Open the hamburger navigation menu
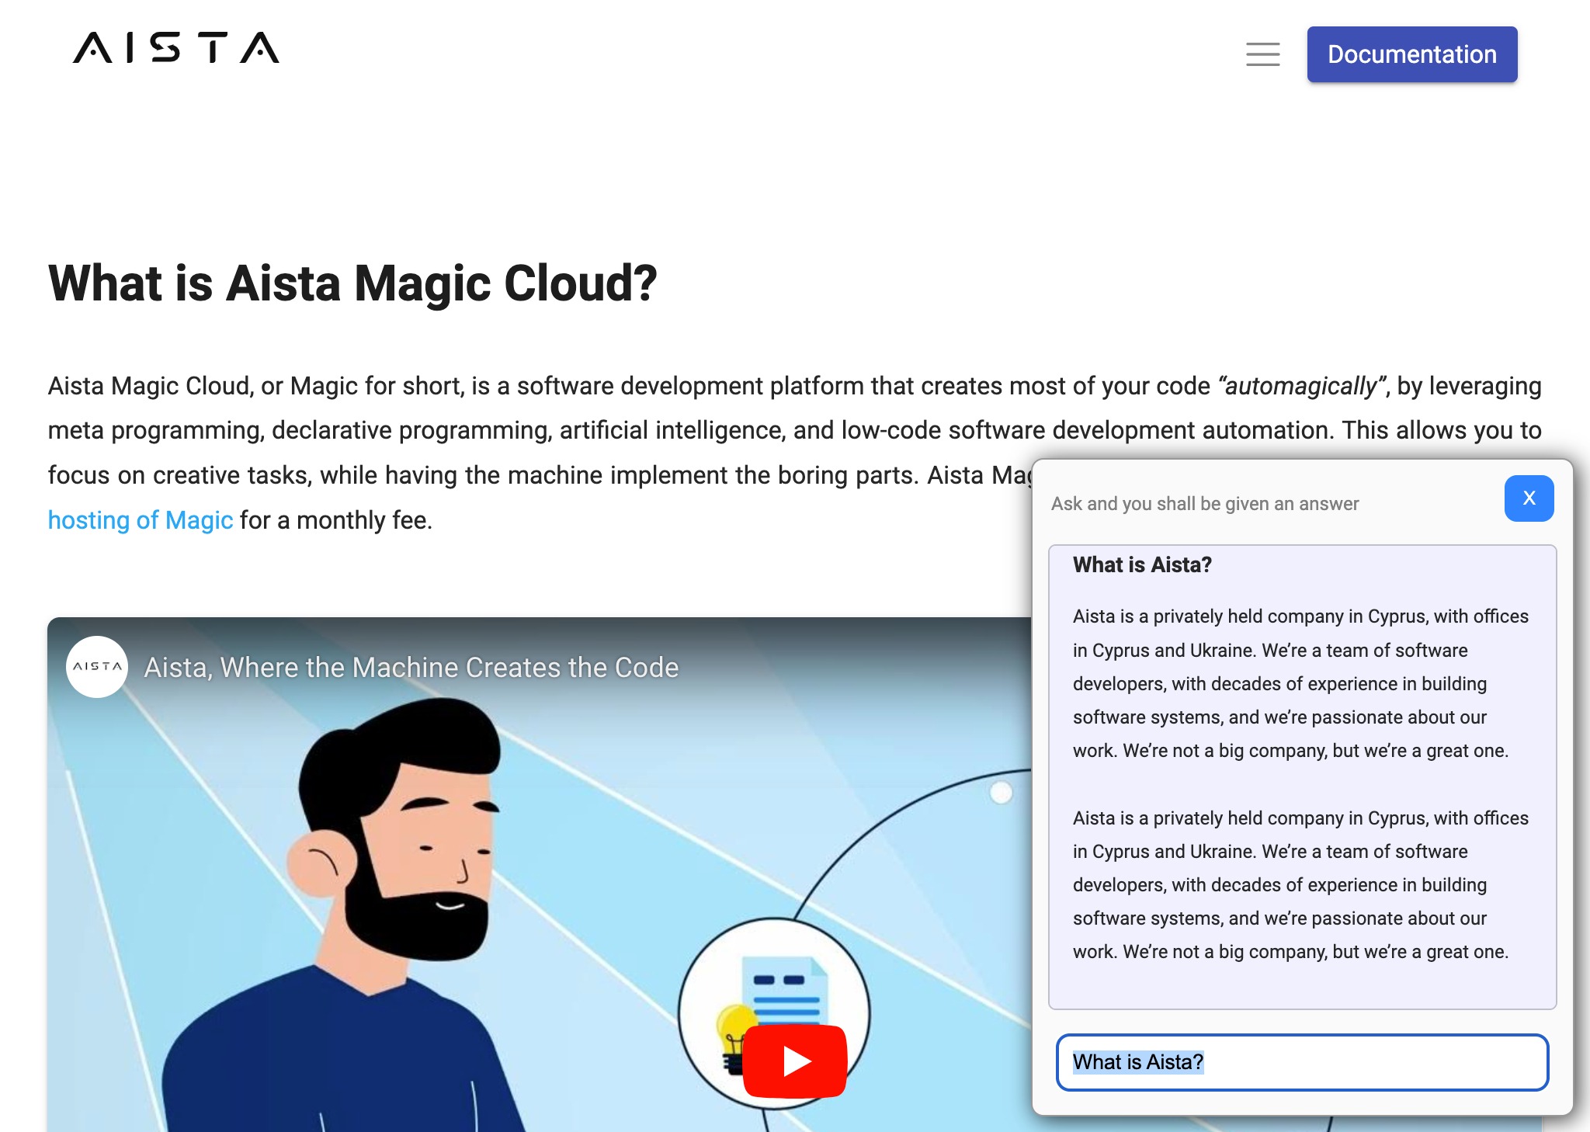Screen dimensions: 1590x1132 click(1262, 54)
